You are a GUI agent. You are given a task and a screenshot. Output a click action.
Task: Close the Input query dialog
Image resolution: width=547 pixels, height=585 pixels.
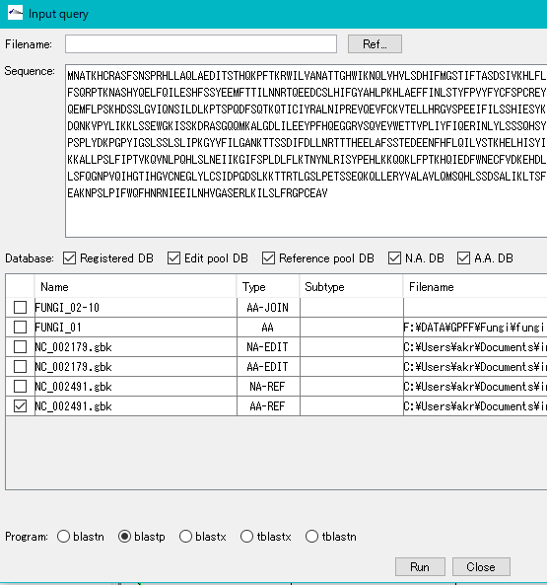click(481, 566)
